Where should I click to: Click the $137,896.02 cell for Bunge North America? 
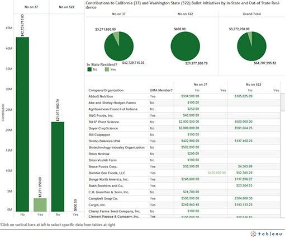pyautogui.click(x=244, y=179)
